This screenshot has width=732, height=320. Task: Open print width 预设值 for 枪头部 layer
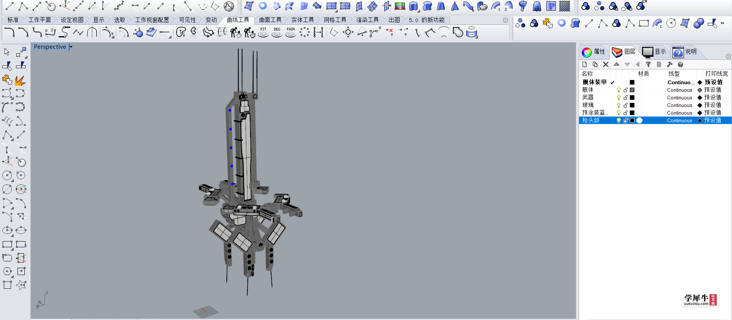[x=713, y=120]
